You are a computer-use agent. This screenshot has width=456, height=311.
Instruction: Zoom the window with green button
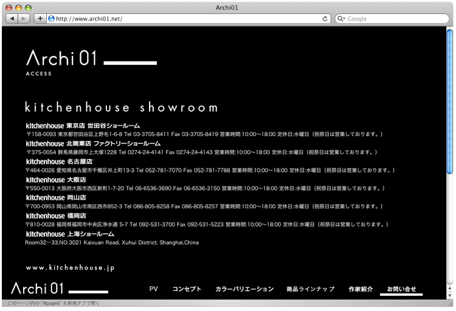tap(28, 7)
